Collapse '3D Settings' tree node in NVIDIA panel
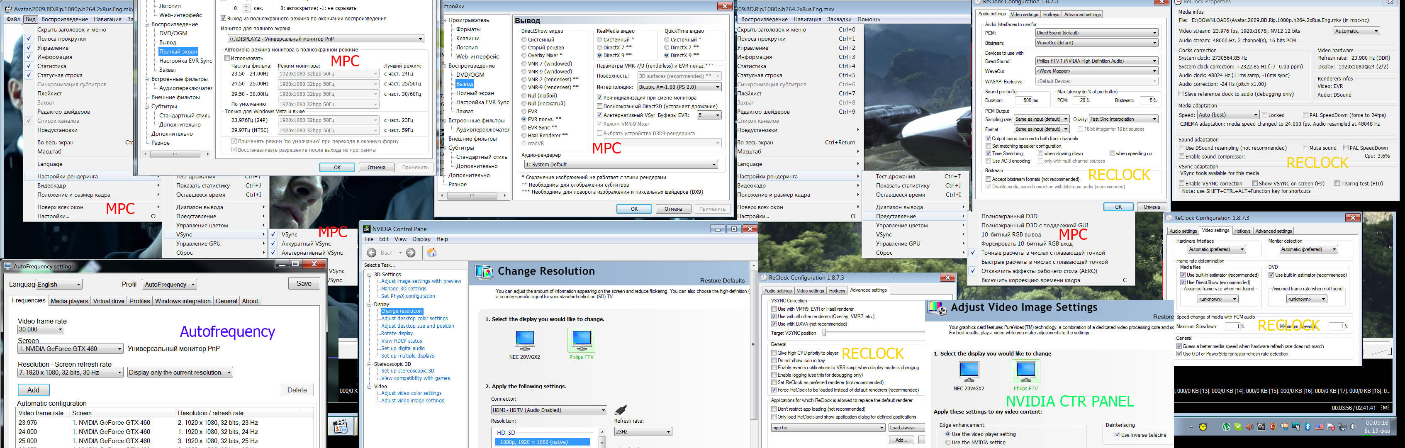1405x448 pixels. click(370, 275)
